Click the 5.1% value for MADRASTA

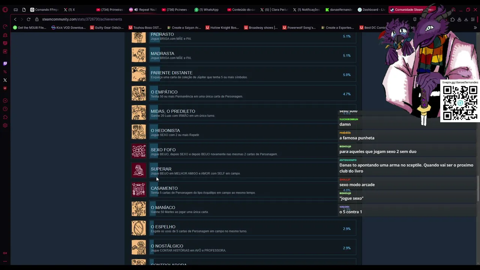(x=347, y=55)
